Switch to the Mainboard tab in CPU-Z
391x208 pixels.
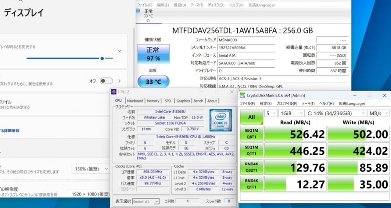tap(135, 101)
